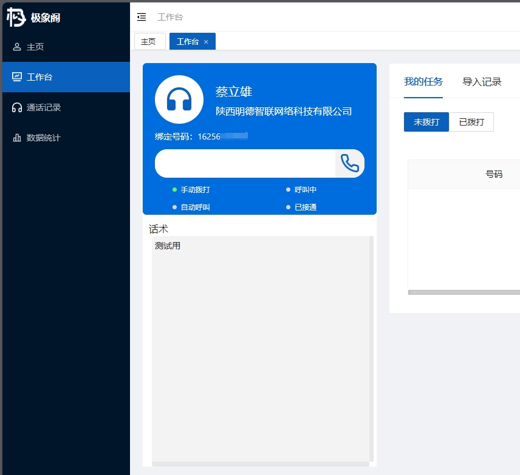Open 通话记录 from the sidebar menu

(x=44, y=107)
